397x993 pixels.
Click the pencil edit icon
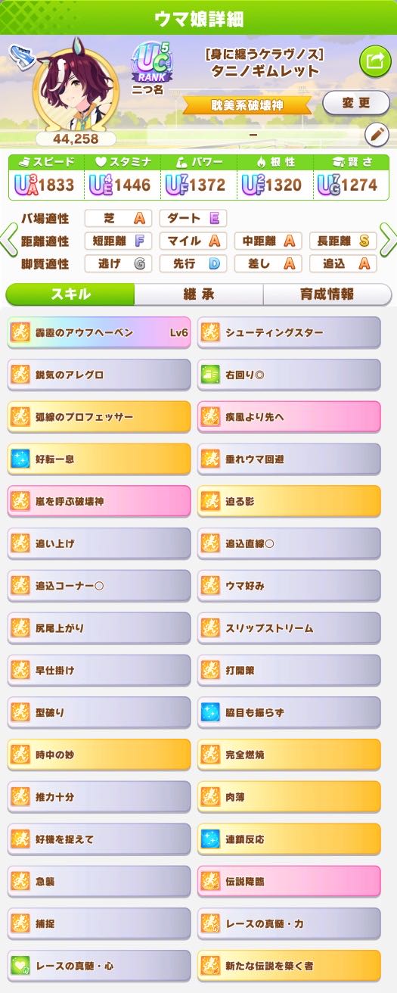pos(376,135)
